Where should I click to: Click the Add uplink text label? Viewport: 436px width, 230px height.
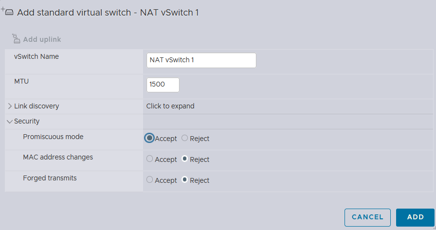tap(42, 39)
